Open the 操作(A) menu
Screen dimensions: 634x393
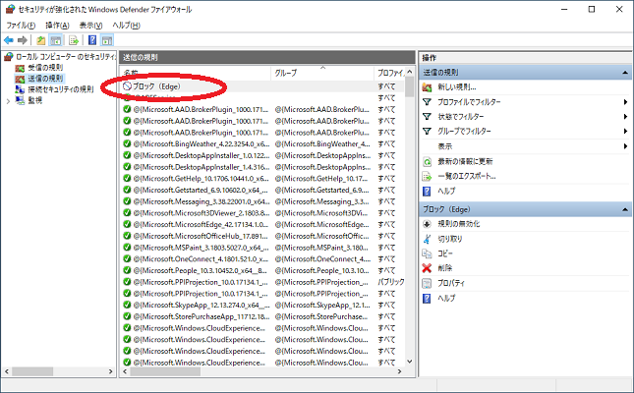[x=57, y=26]
